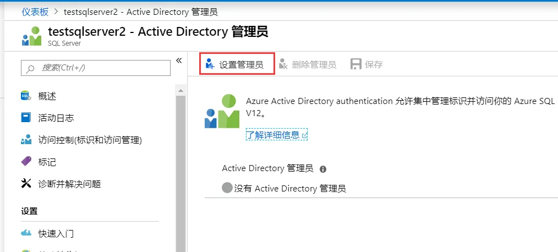Click the SQL Server subtitle under the title

coord(64,43)
